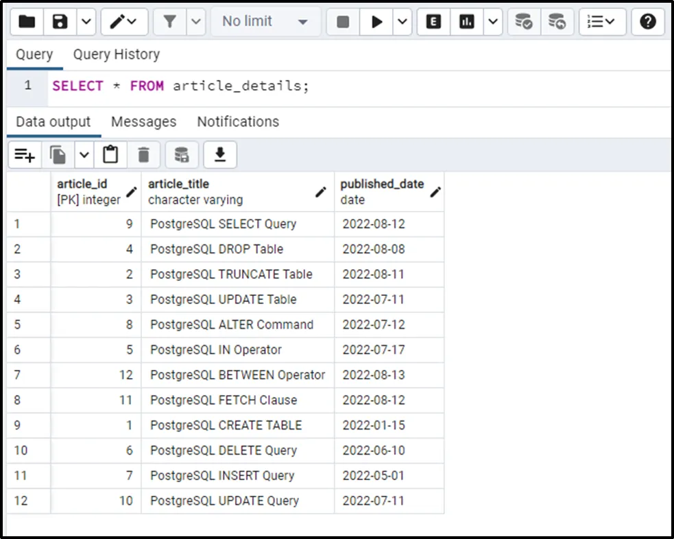The image size is (674, 539).
Task: Open the No limit rows dropdown
Action: 265,22
